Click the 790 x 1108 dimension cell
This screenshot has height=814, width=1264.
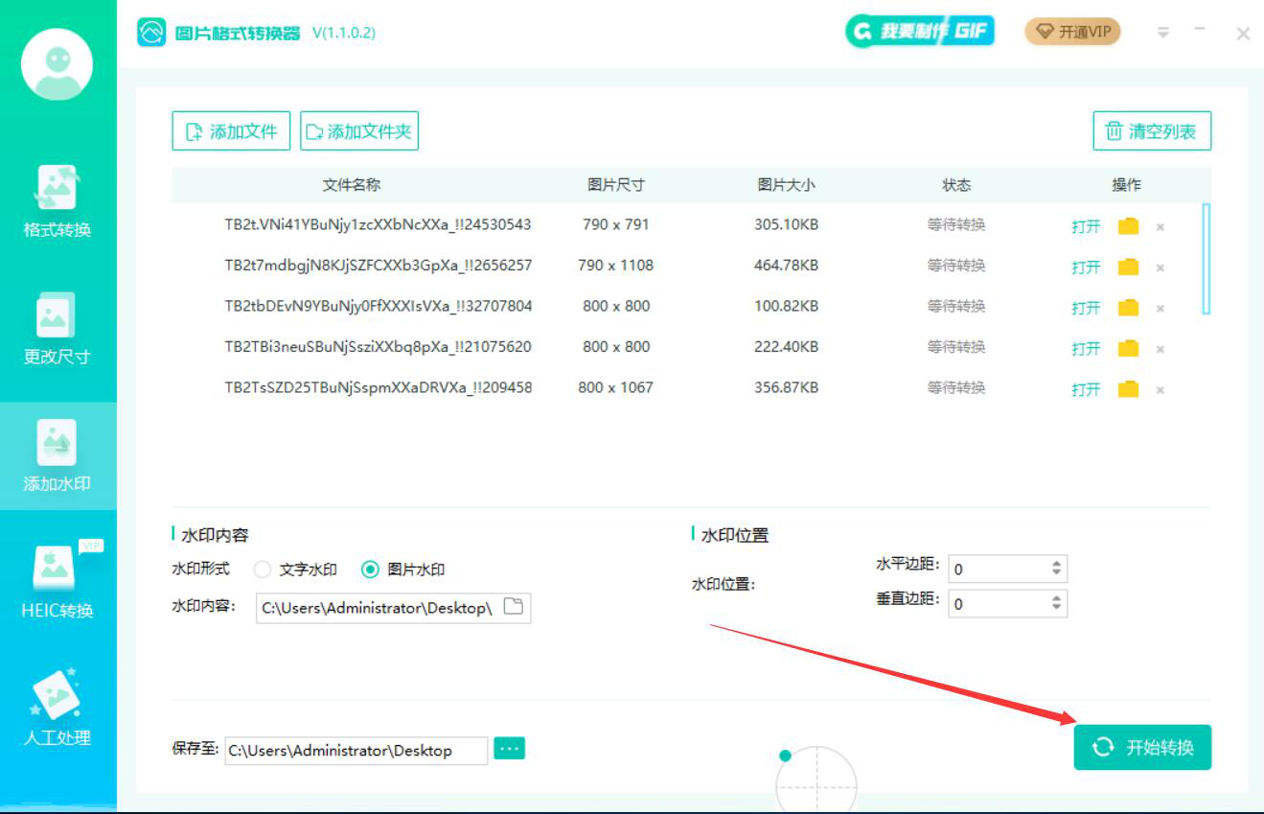(x=616, y=266)
